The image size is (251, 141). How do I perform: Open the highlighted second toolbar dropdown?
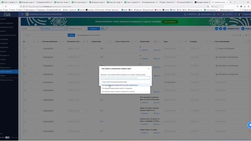54,29
